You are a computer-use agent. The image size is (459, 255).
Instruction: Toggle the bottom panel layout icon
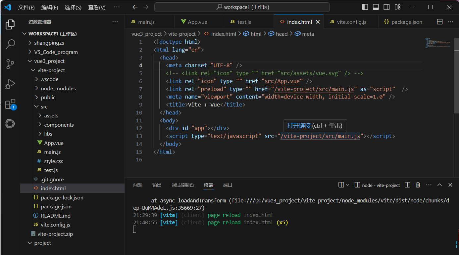tap(376, 7)
